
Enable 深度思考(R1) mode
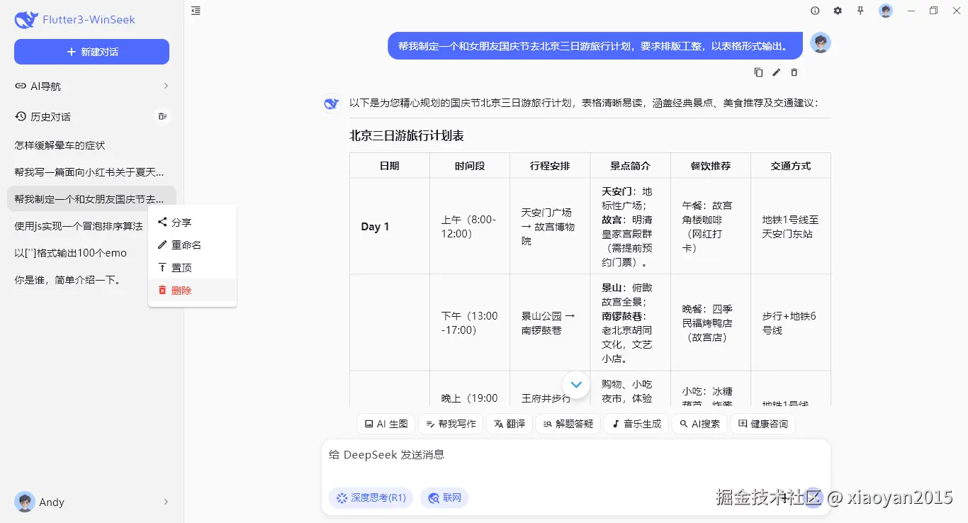(x=371, y=497)
